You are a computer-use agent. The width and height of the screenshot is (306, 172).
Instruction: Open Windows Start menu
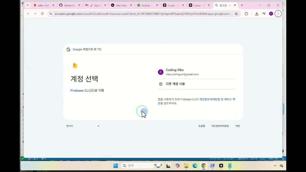click(x=116, y=166)
